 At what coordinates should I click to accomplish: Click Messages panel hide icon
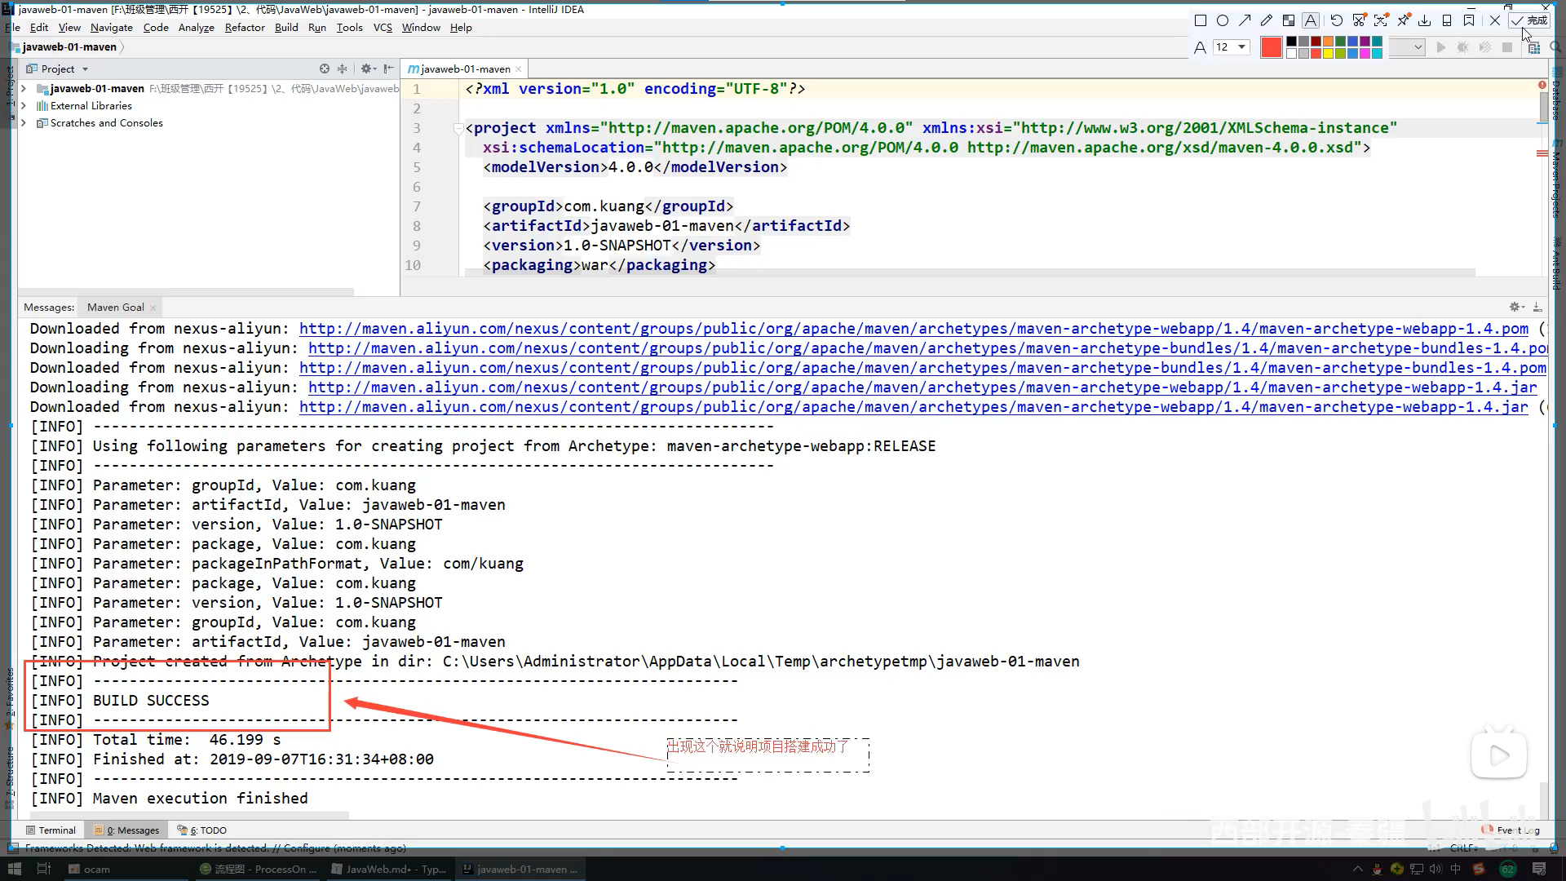coord(1537,307)
